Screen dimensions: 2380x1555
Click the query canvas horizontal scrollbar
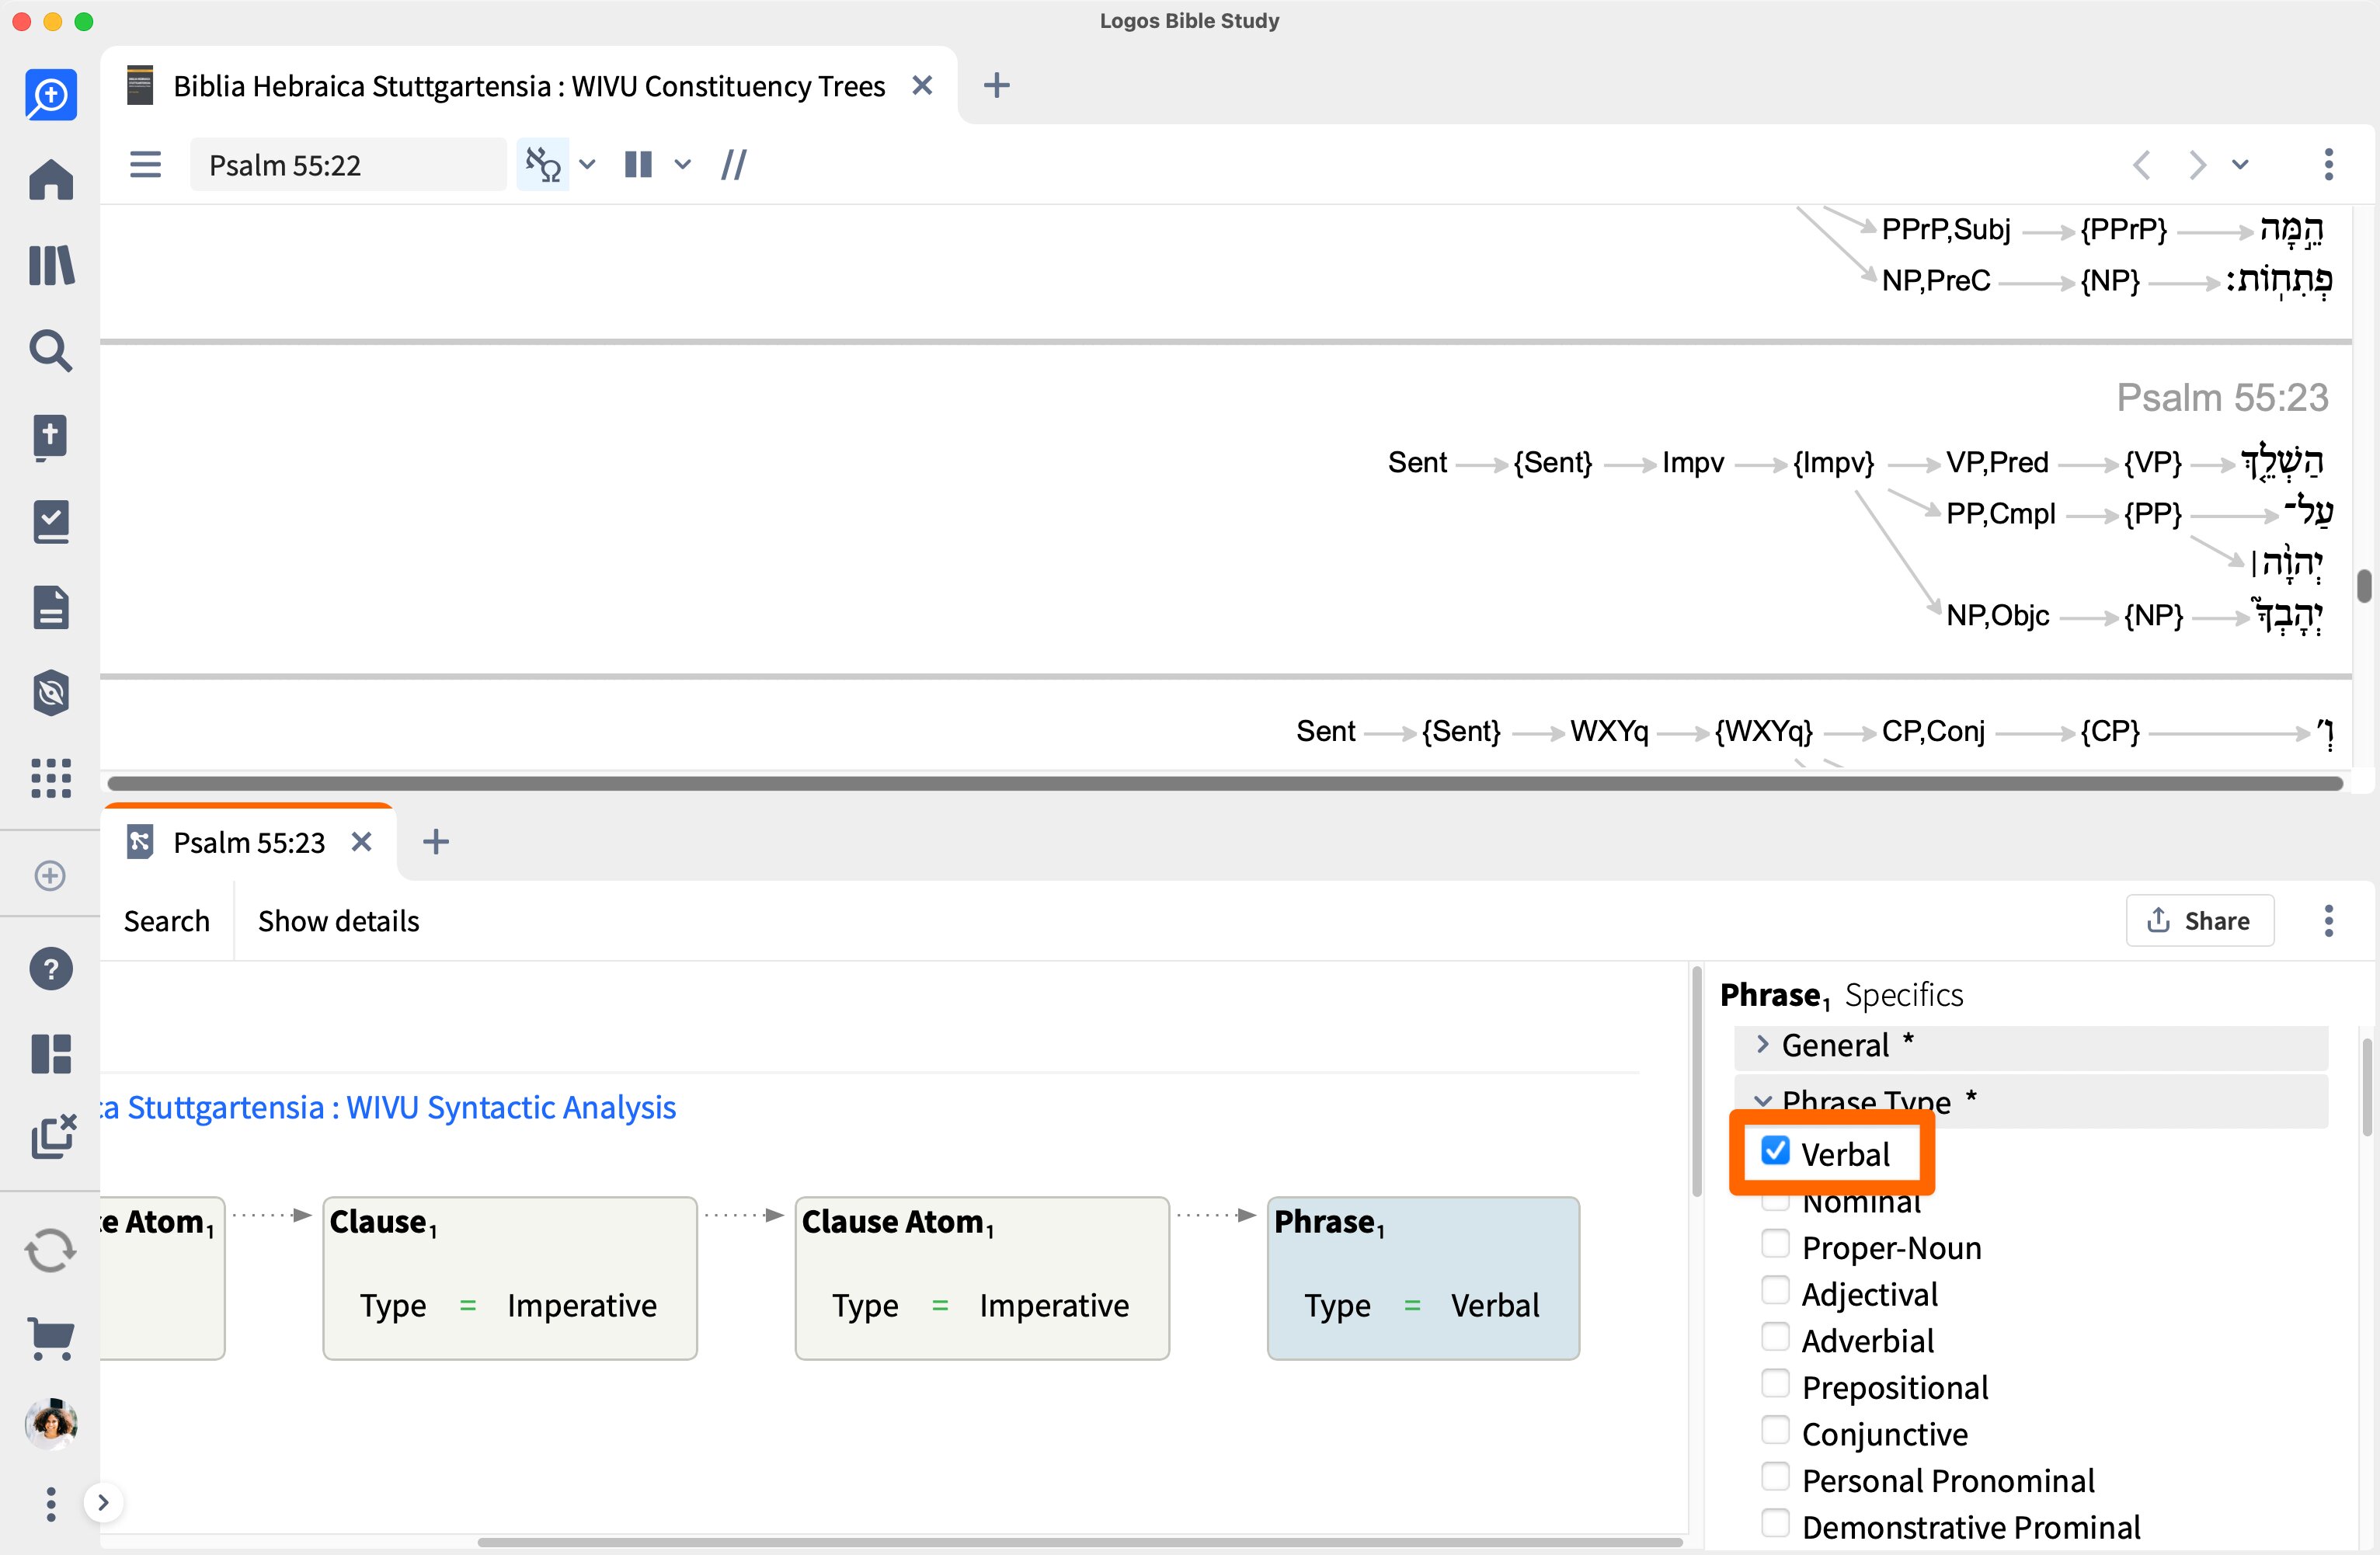(1080, 1542)
